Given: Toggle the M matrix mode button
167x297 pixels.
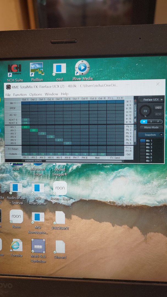Looking at the screenshot, I should coord(144,122).
